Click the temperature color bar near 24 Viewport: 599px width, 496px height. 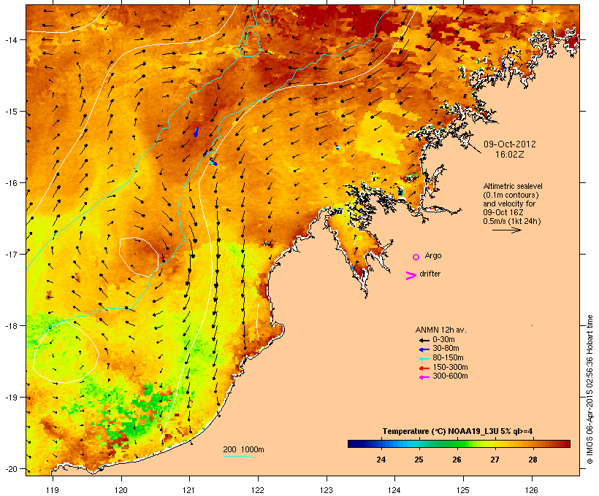[x=381, y=443]
